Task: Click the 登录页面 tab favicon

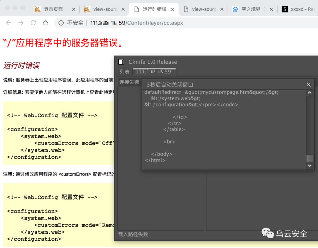Action: click(37, 9)
